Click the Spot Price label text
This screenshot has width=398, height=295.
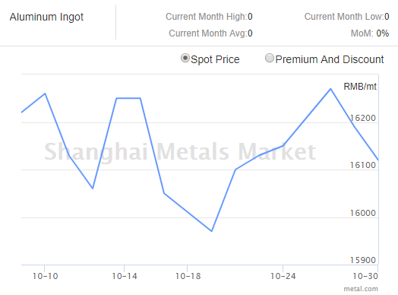point(215,59)
